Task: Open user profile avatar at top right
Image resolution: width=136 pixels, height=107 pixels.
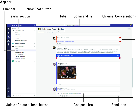Action: (131, 25)
